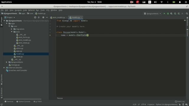Image resolution: width=189 pixels, height=106 pixels.
Task: Open the Project view mode dropdown
Action: 10,17
